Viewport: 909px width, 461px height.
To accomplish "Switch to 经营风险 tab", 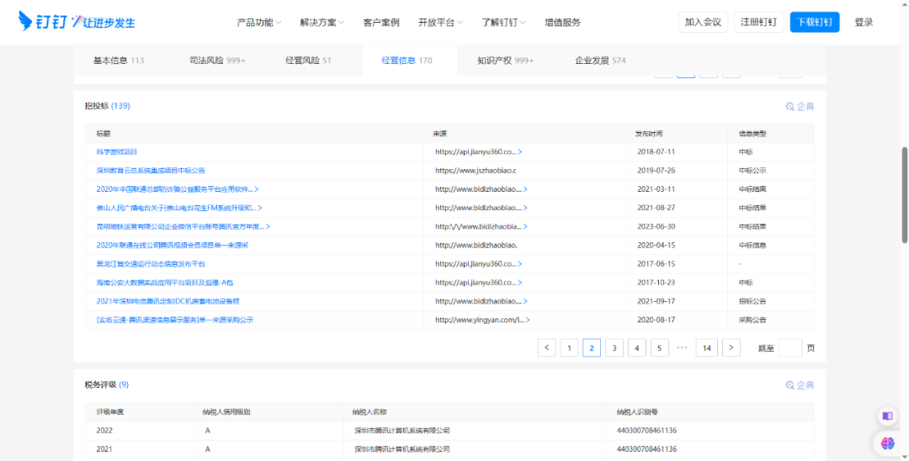I will tap(308, 61).
